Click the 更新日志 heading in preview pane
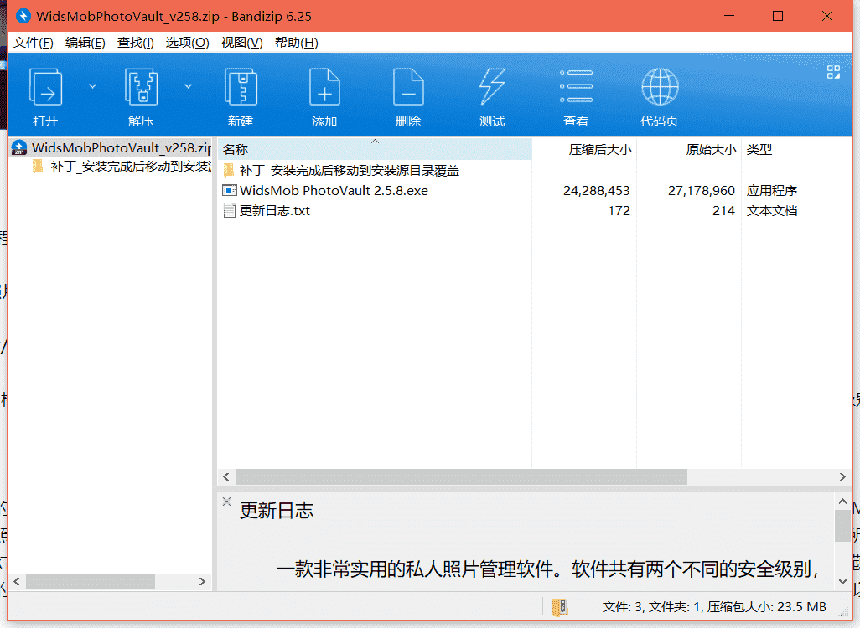Viewport: 860px width, 628px height. click(277, 511)
